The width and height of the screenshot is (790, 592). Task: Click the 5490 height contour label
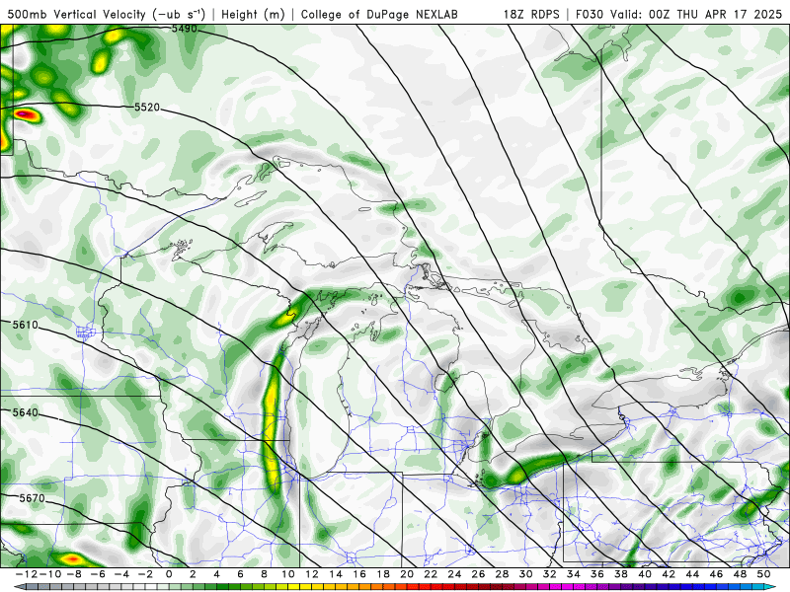click(x=185, y=29)
